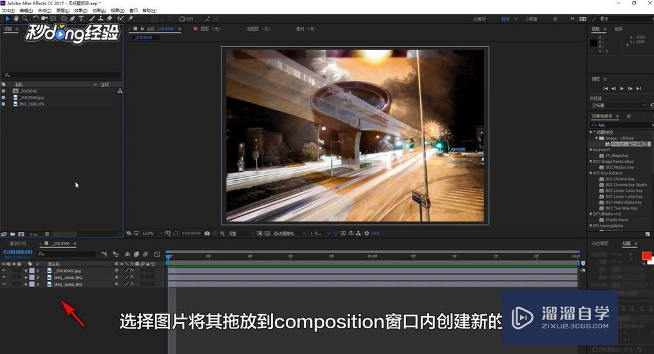654x354 pixels.
Task: Click the draft 3D icon in timeline
Action: click(x=116, y=254)
